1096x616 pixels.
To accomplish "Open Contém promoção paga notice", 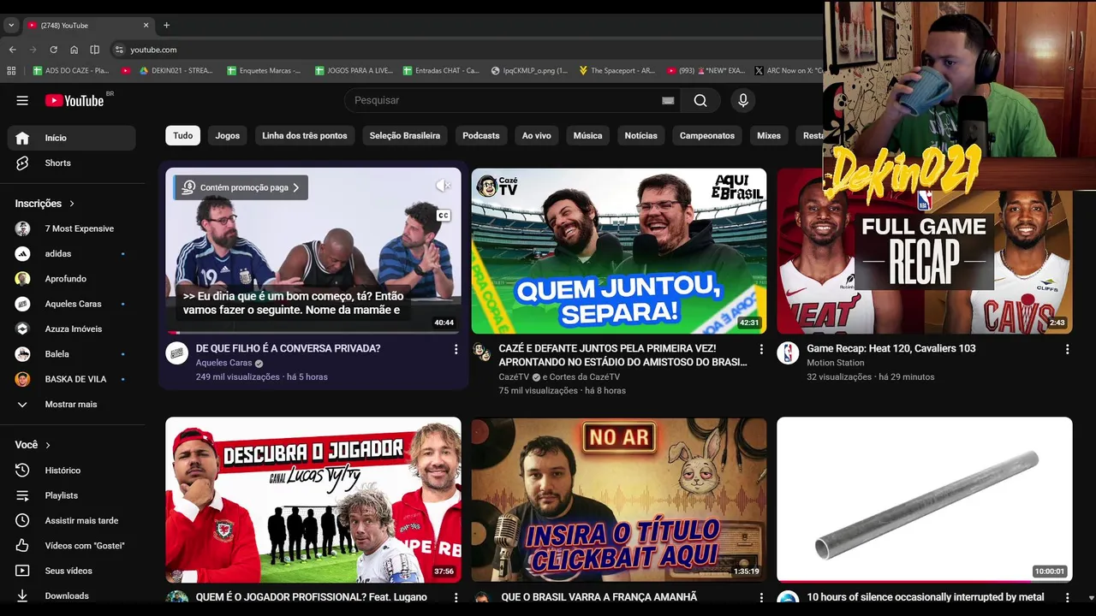I will (x=241, y=187).
